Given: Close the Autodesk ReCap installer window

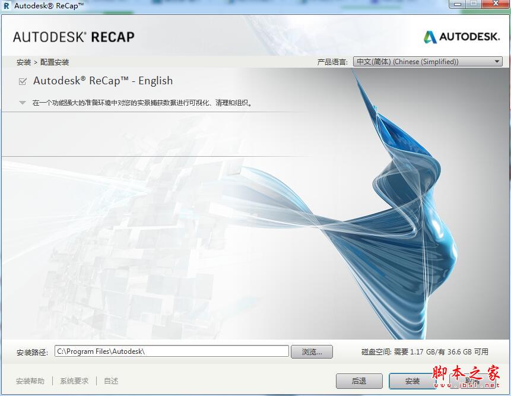Looking at the screenshot, I should [x=496, y=4].
